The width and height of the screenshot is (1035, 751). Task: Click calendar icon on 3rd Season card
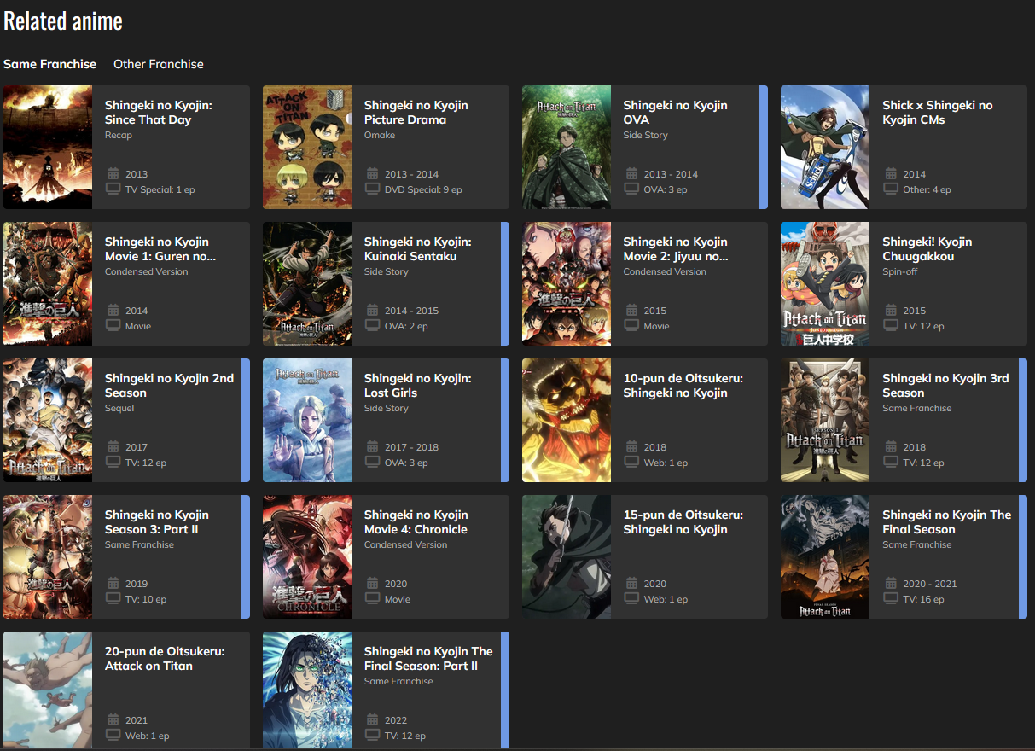coord(890,446)
